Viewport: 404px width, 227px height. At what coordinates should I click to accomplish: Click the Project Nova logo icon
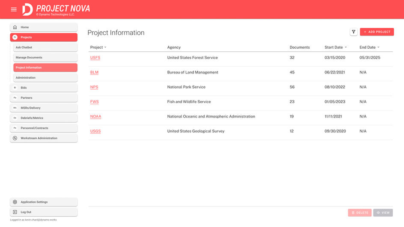[x=27, y=9]
